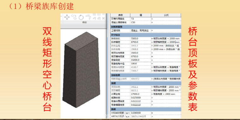Select the 0.000000 value in HRB400 row
240x120 pixels.
pyautogui.click(x=141, y=113)
